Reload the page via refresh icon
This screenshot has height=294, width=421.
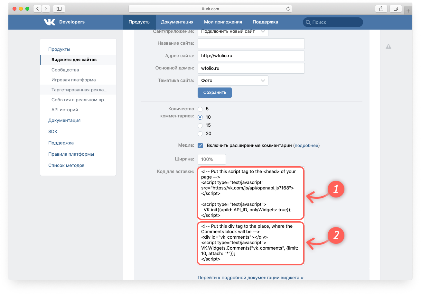point(288,9)
